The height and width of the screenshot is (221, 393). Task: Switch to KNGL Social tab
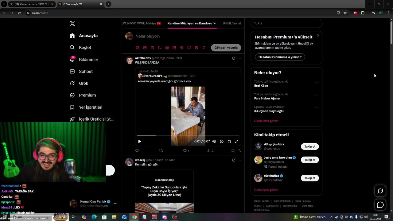click(232, 23)
